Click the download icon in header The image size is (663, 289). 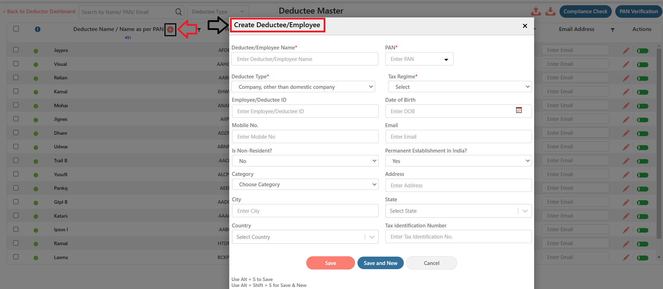[550, 11]
